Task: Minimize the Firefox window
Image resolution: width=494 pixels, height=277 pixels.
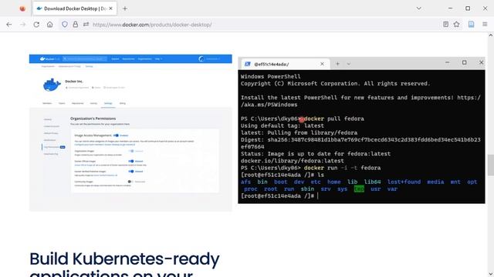Action: pos(451,8)
